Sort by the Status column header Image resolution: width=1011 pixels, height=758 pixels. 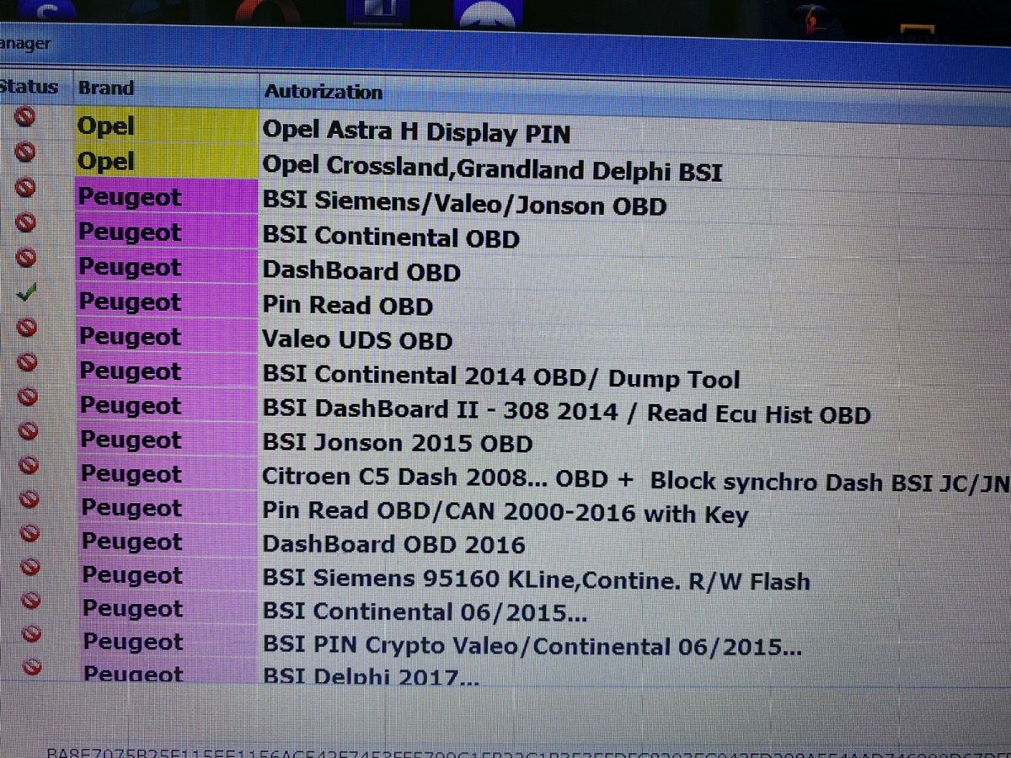pyautogui.click(x=29, y=87)
